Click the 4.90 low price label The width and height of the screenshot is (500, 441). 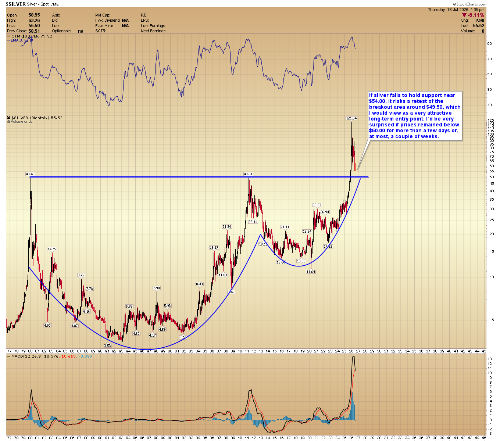tap(47, 326)
